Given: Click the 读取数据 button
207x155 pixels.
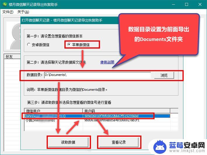Looking at the screenshot, I should coord(68,142).
